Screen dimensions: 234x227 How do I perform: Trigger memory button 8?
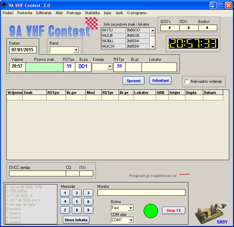tap(77, 210)
